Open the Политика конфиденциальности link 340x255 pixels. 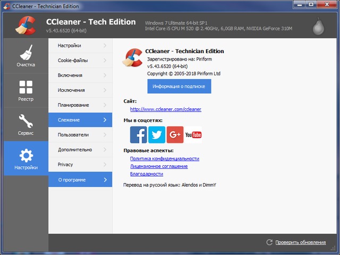(x=164, y=159)
